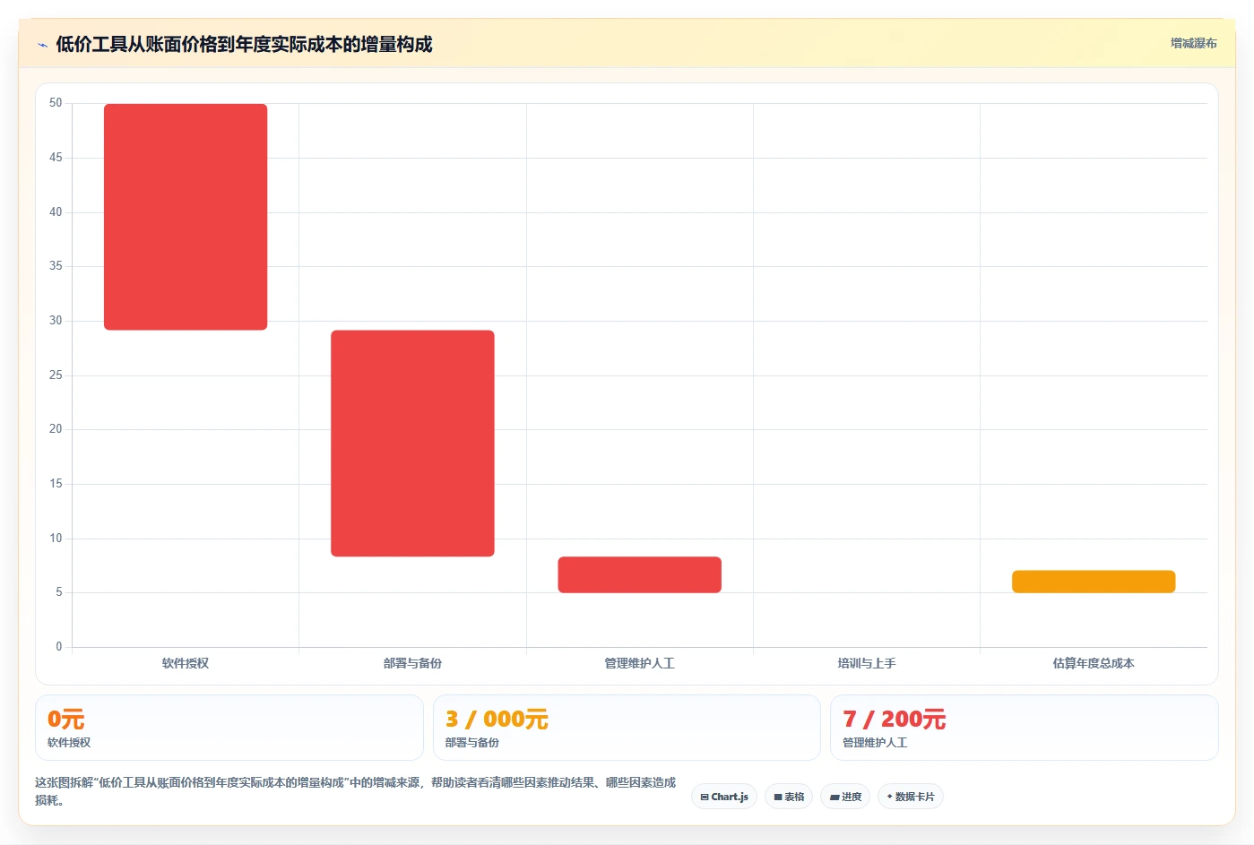Click the 估算年度总成本 x-axis label
This screenshot has height=845, width=1254.
[x=1094, y=663]
